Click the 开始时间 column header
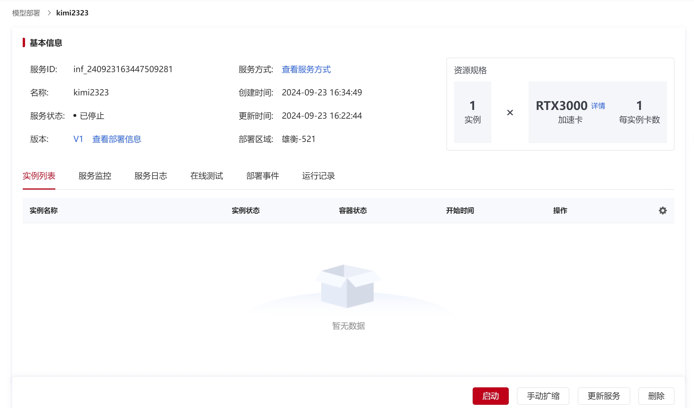 point(460,211)
